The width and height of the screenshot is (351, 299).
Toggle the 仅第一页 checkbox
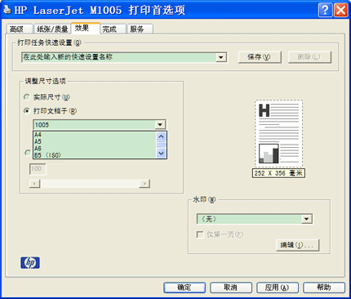[x=200, y=234]
